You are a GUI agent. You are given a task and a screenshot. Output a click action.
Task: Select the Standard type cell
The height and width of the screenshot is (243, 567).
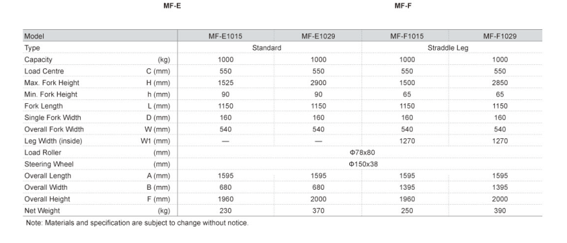267,47
